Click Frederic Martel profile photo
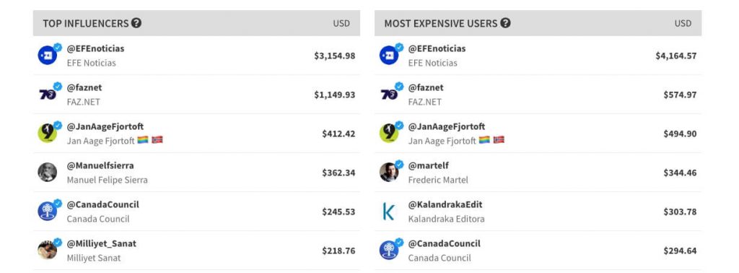The image size is (739, 273). click(x=389, y=172)
